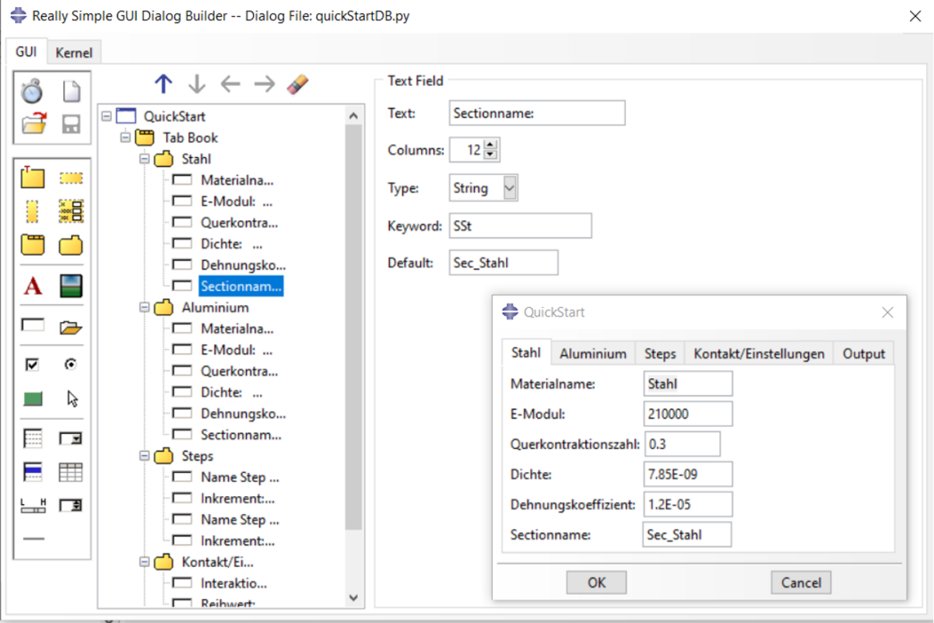Viewport: 934px width, 623px height.
Task: Add a check button widget from the toolbox
Action: pyautogui.click(x=32, y=364)
